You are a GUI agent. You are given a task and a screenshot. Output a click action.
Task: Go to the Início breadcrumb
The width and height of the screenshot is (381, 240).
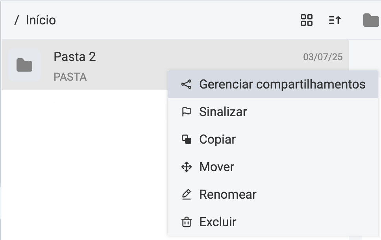41,20
